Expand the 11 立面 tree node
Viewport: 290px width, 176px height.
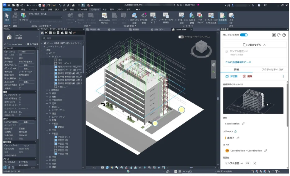click(47, 157)
